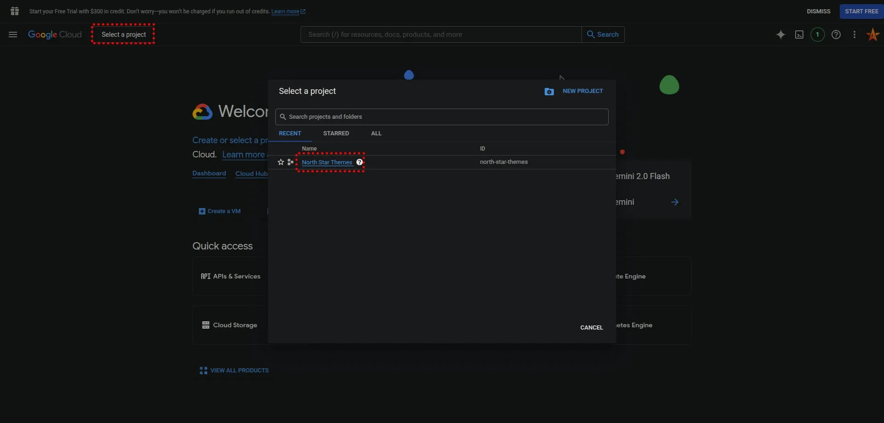The width and height of the screenshot is (884, 423).
Task: Switch to the All tab
Action: [376, 133]
